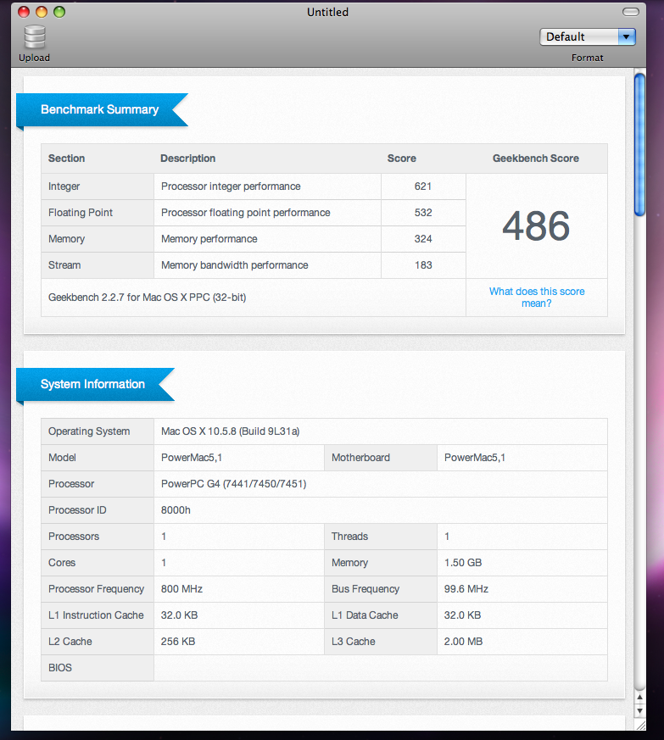Click the Description column header
This screenshot has height=740, width=664.
pos(188,159)
